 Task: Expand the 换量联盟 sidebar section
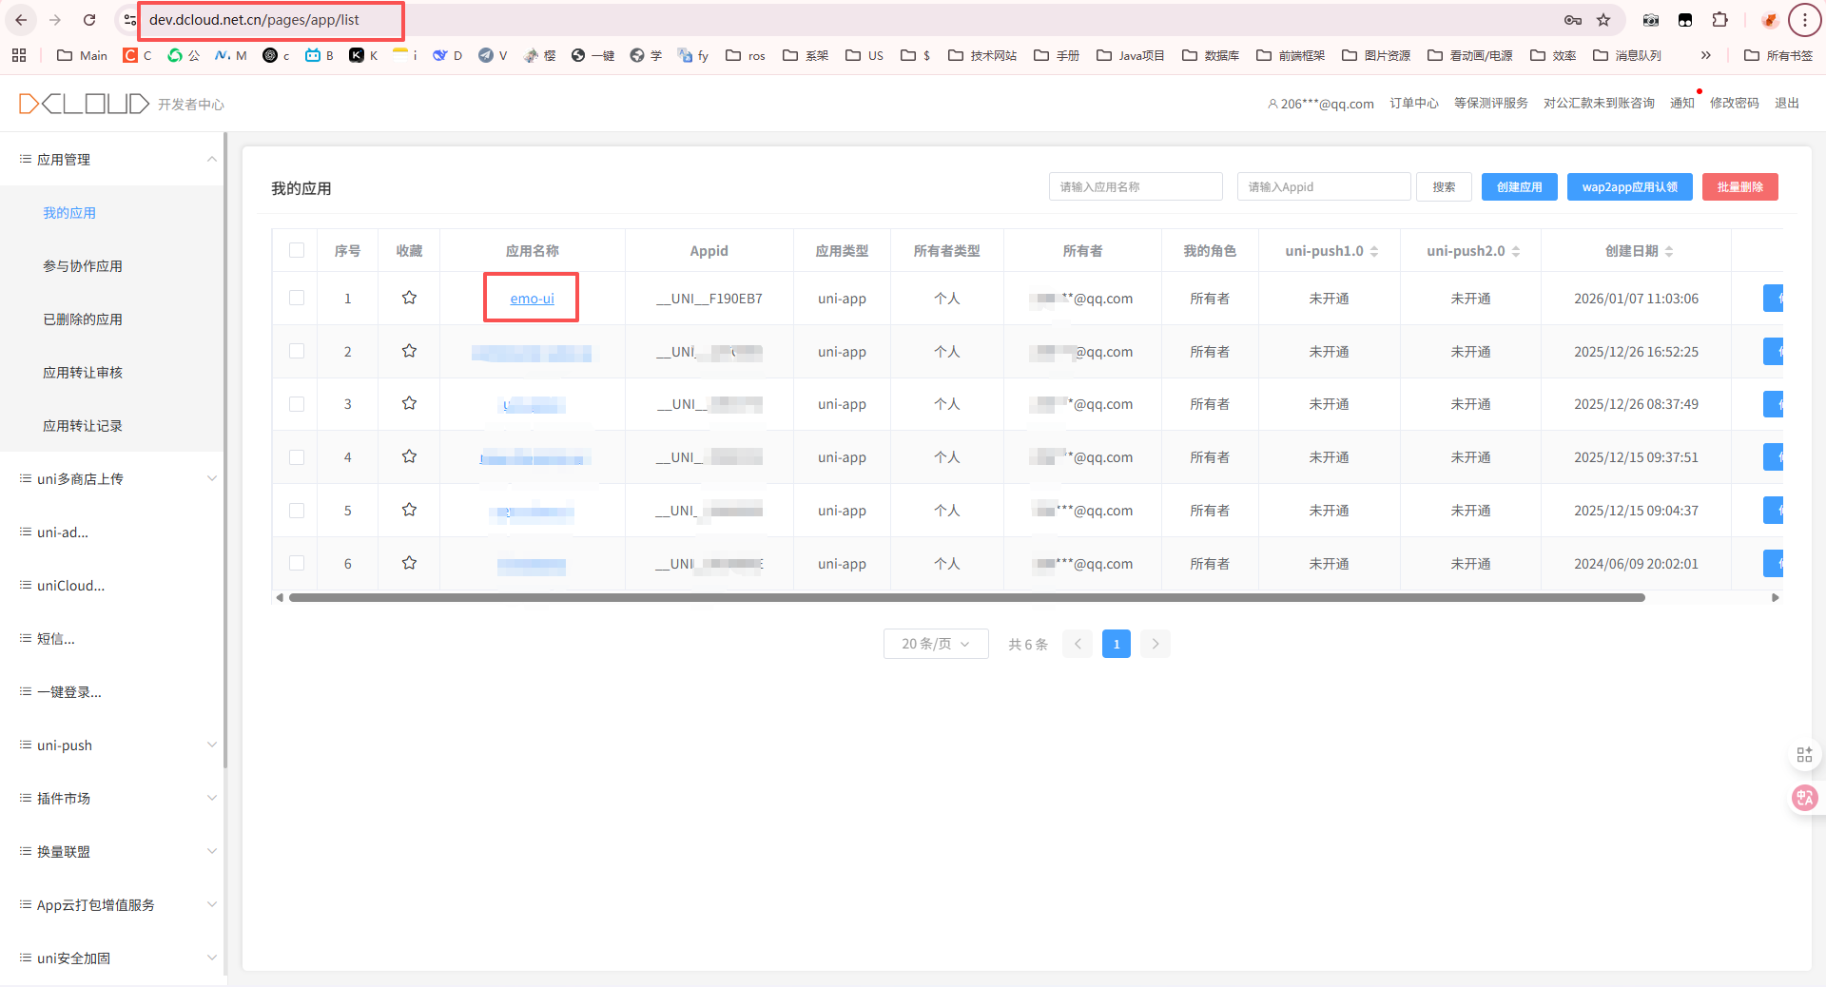(x=211, y=851)
